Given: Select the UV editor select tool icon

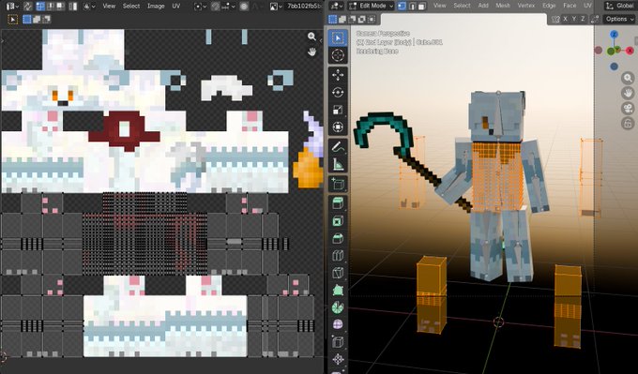Looking at the screenshot, I should pyautogui.click(x=13, y=20).
